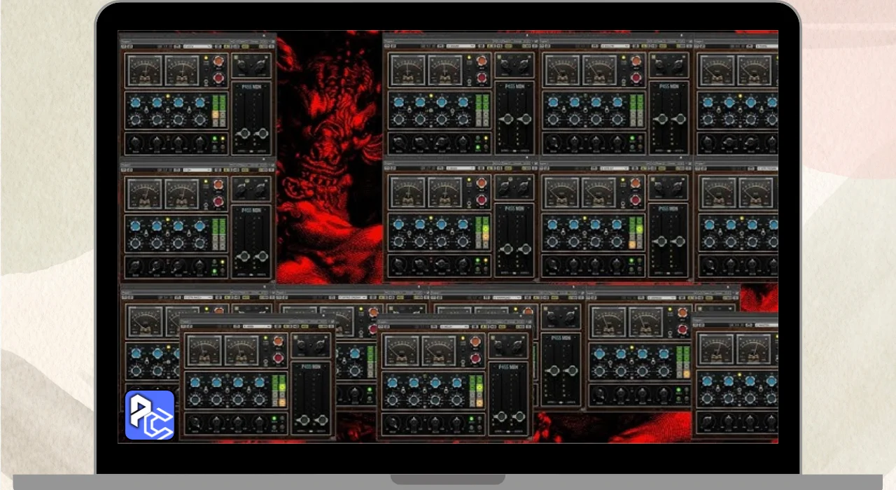Click the left fader in the top window right of the artwork

pos(507,119)
